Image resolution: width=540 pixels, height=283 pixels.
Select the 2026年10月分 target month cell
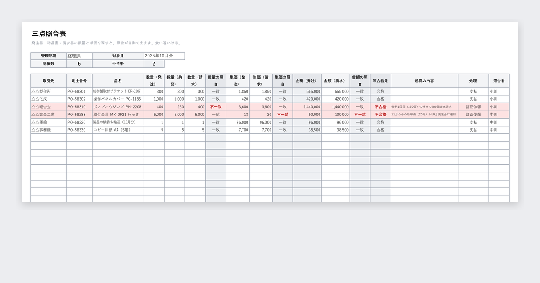pyautogui.click(x=164, y=56)
